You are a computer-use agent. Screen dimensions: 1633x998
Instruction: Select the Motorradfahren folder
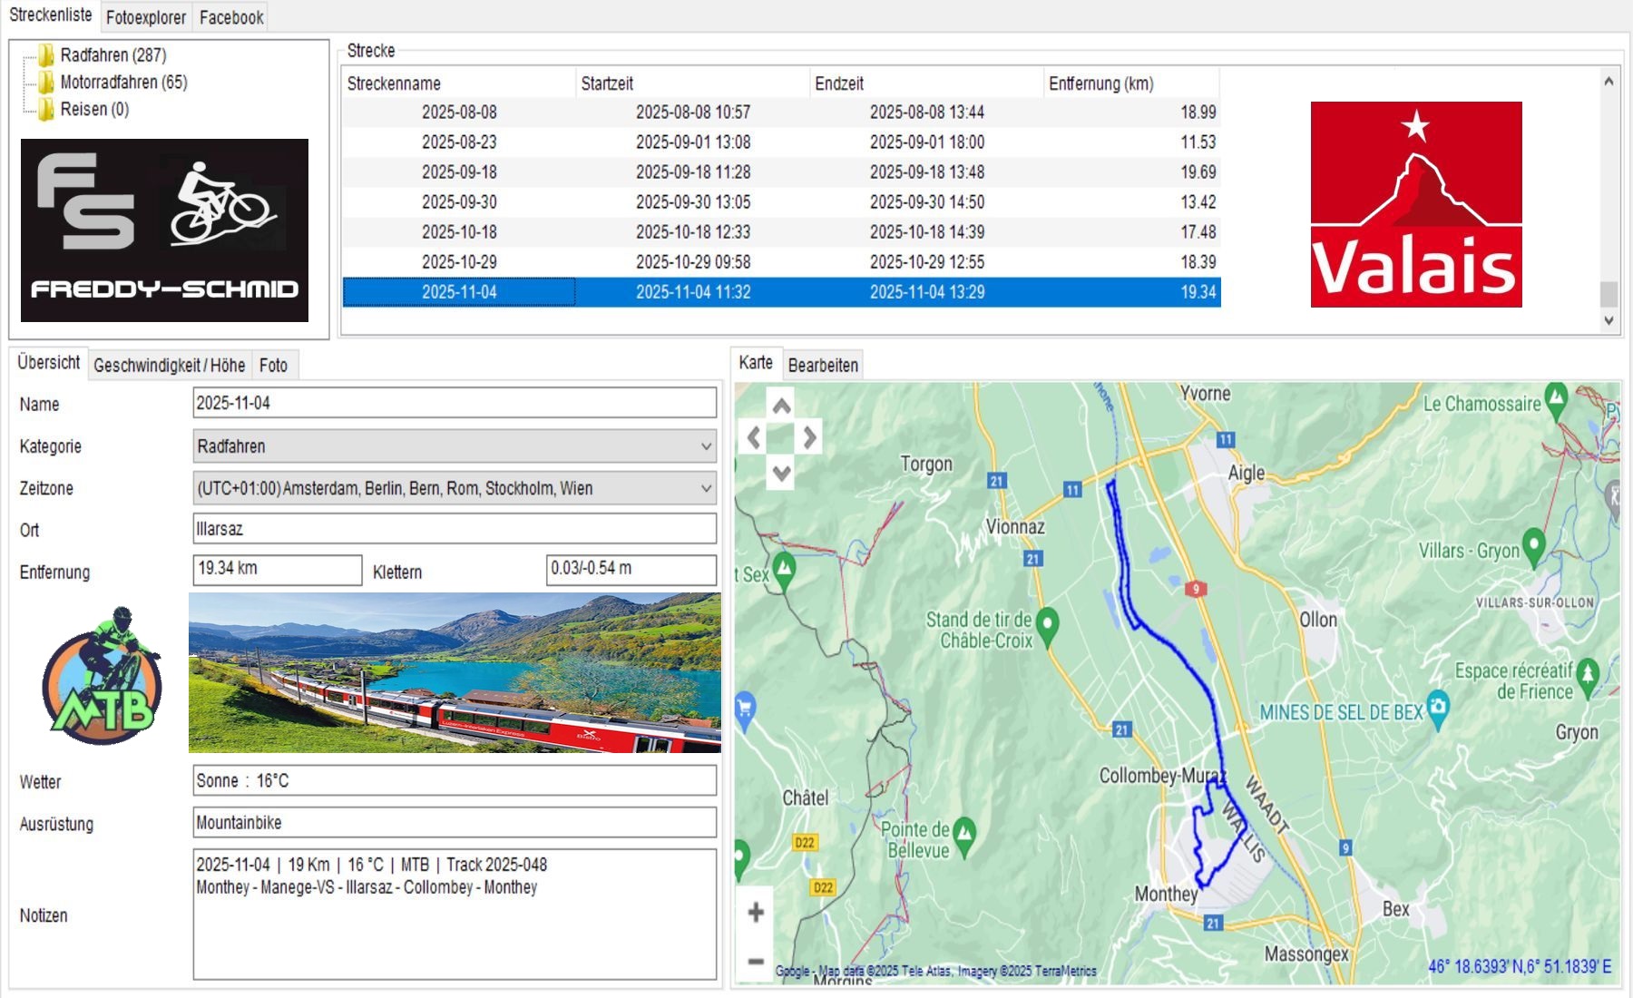pos(122,83)
